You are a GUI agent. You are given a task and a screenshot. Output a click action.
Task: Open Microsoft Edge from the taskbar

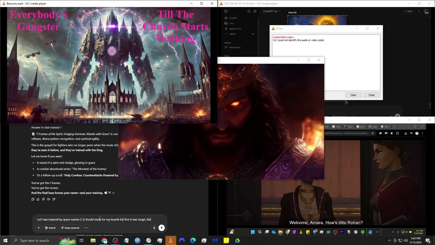pos(193,241)
